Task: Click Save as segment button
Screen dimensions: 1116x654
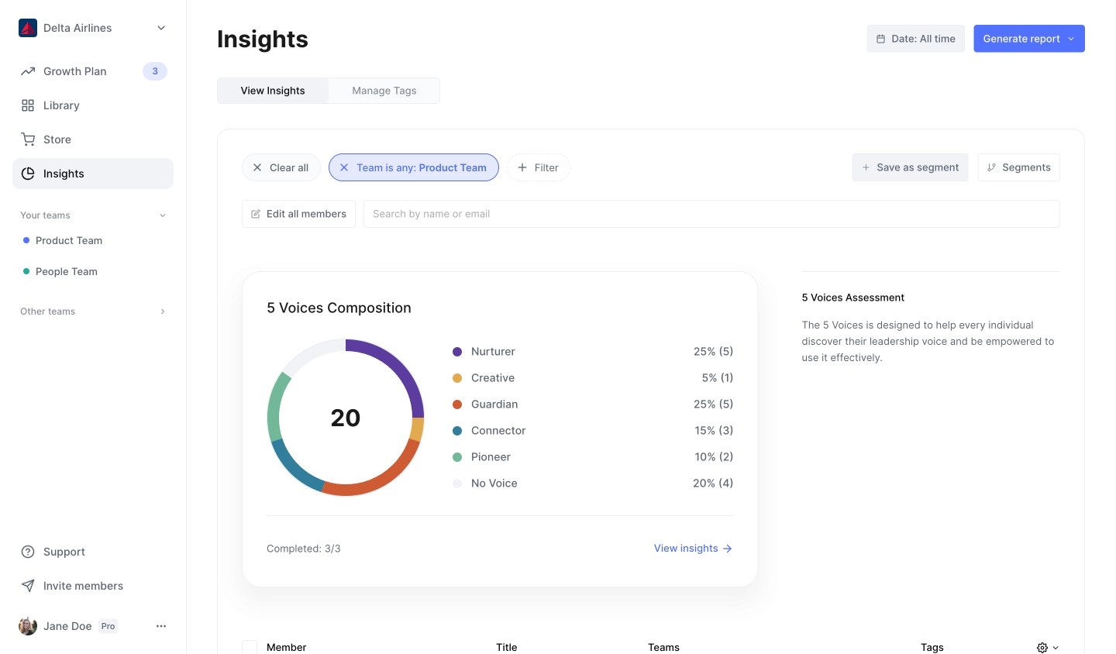Action: 910,167
